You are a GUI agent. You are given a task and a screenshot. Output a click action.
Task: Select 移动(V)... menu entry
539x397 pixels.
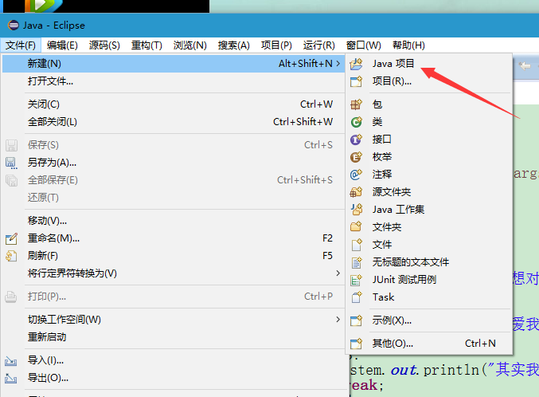(174, 221)
